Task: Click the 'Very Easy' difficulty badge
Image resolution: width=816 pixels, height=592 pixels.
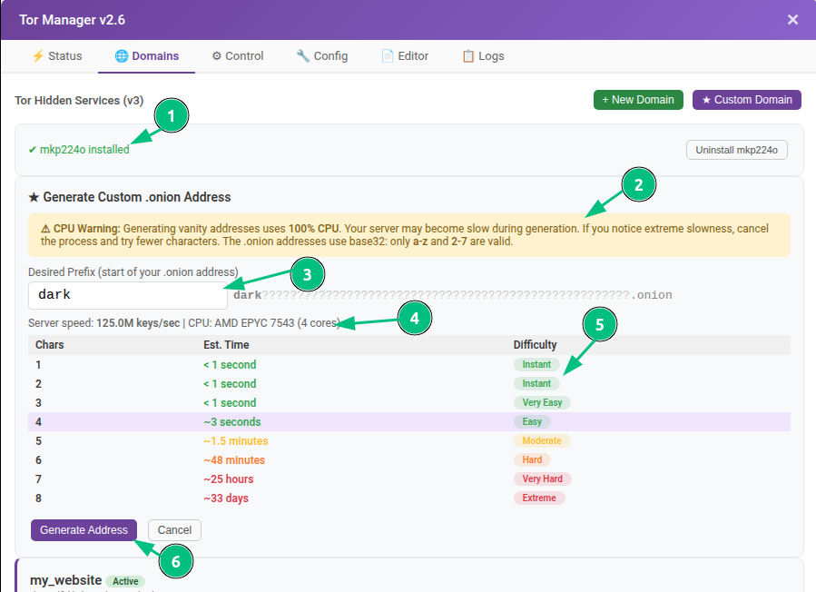Action: click(542, 402)
